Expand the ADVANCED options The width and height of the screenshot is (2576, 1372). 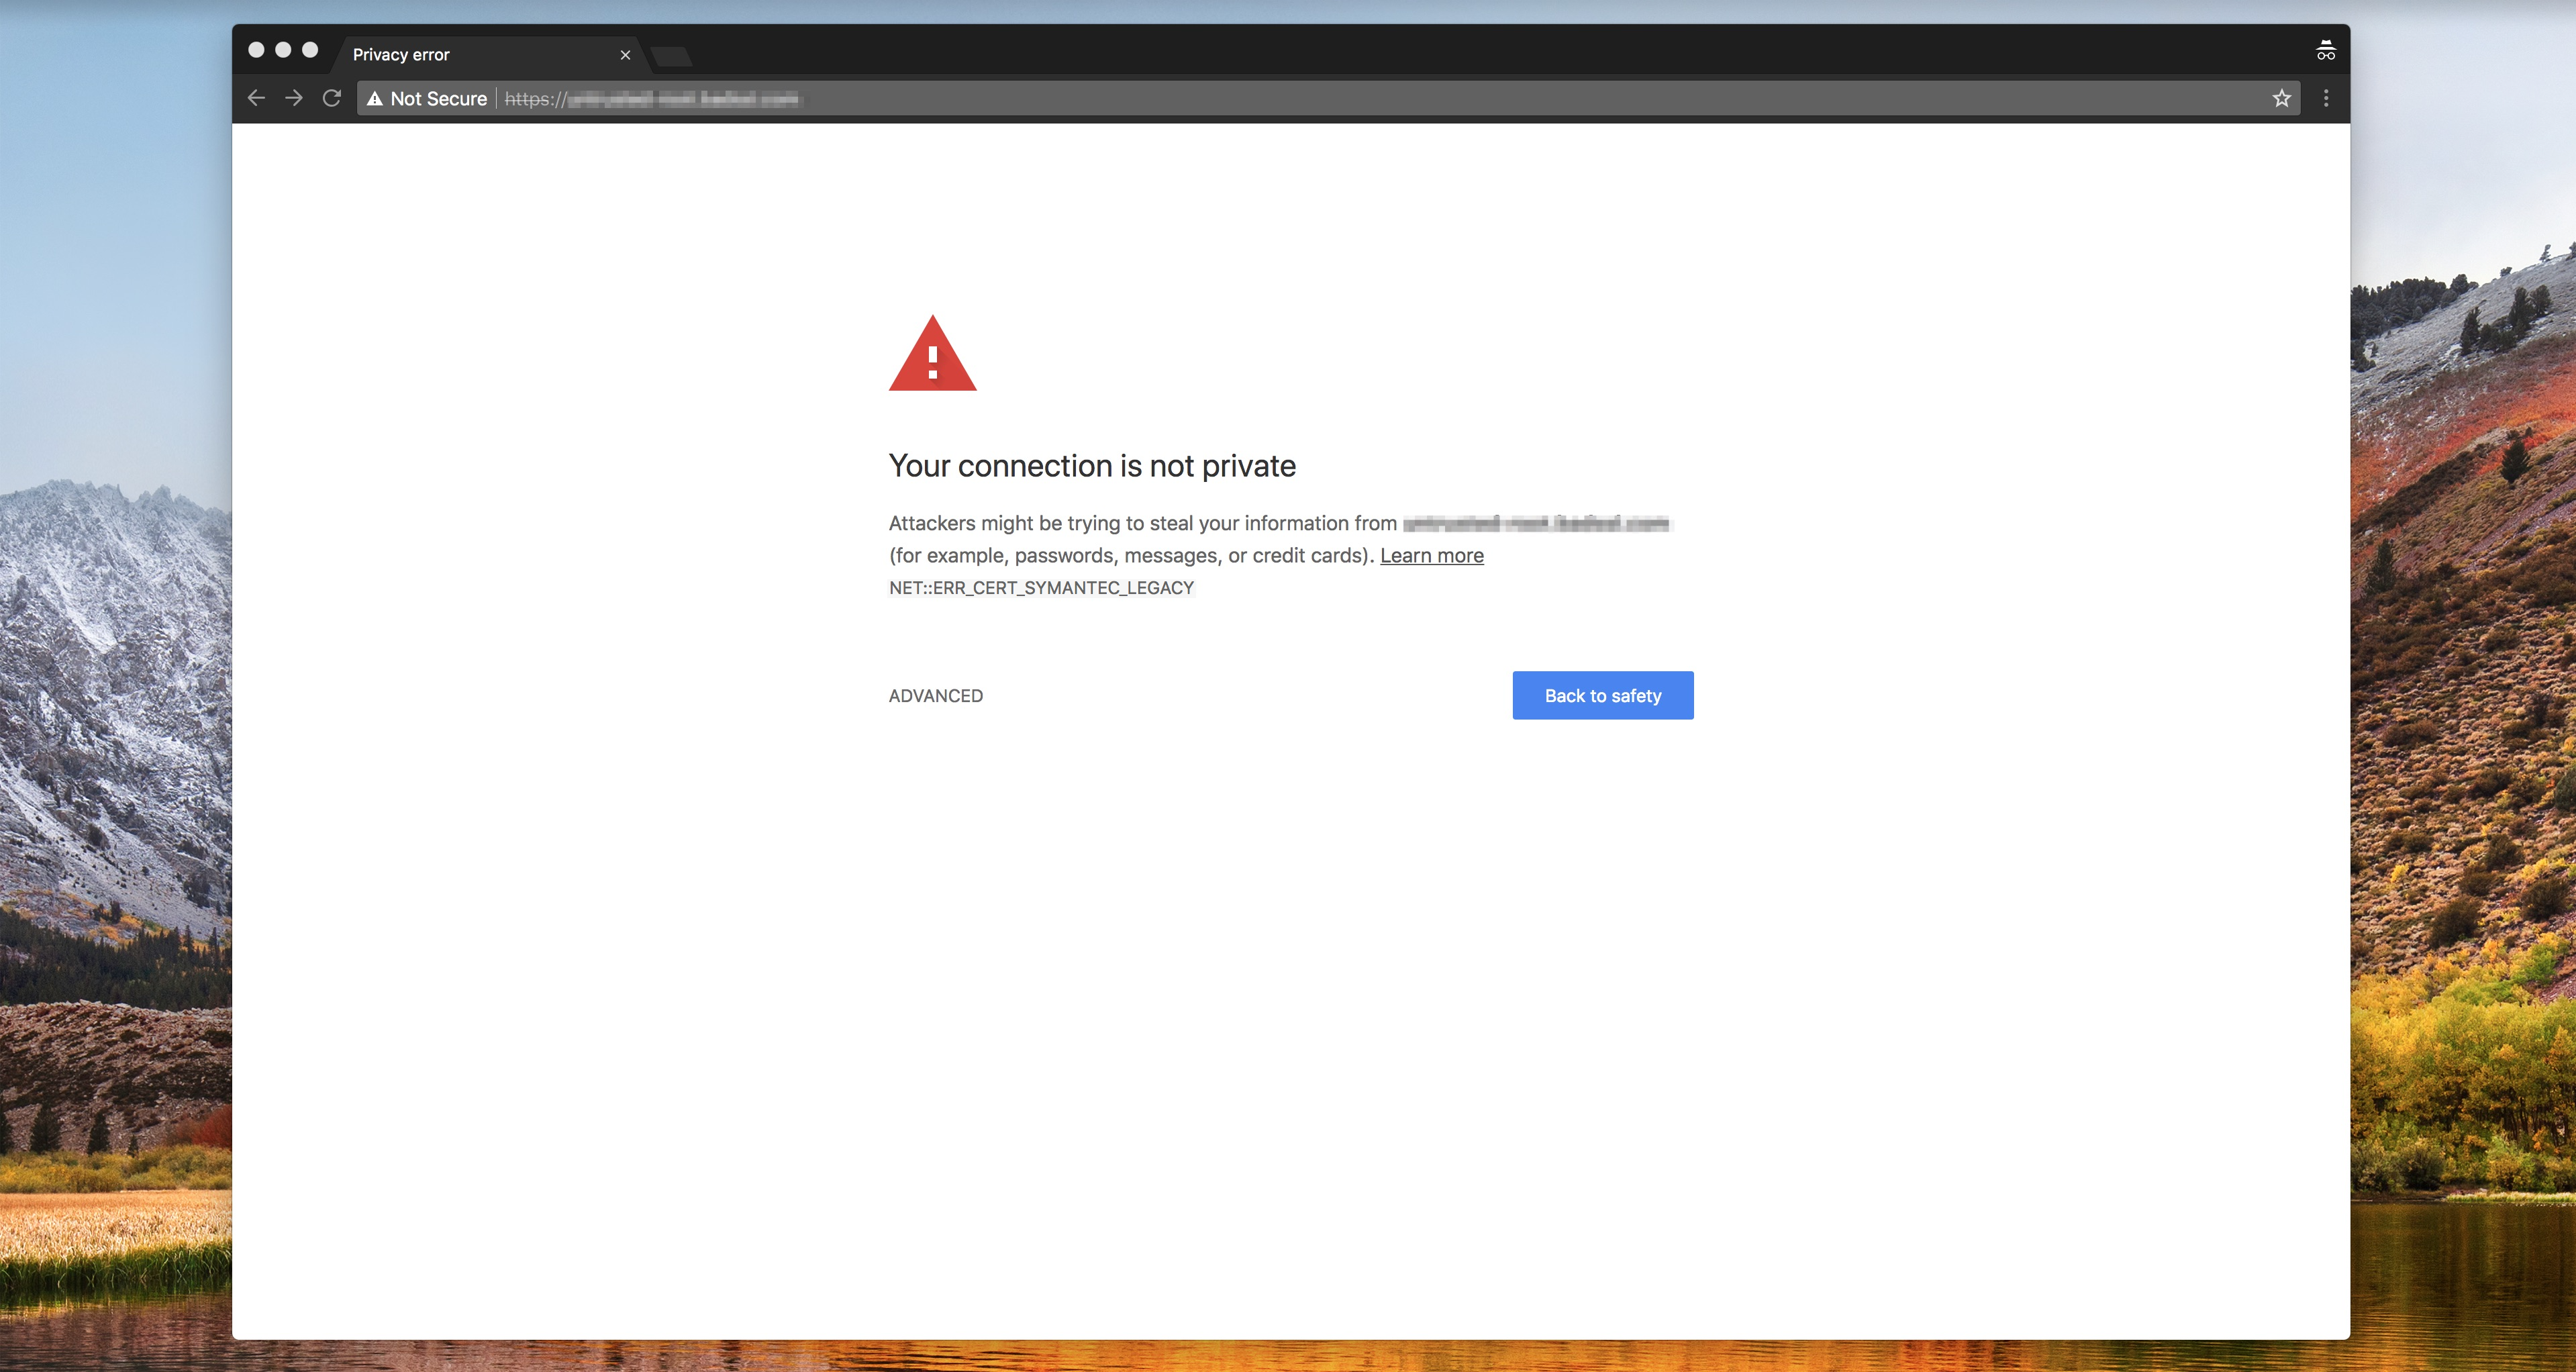pyautogui.click(x=935, y=696)
